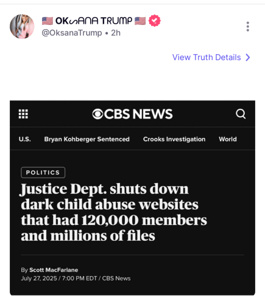Select the World navigation tab

click(x=228, y=139)
